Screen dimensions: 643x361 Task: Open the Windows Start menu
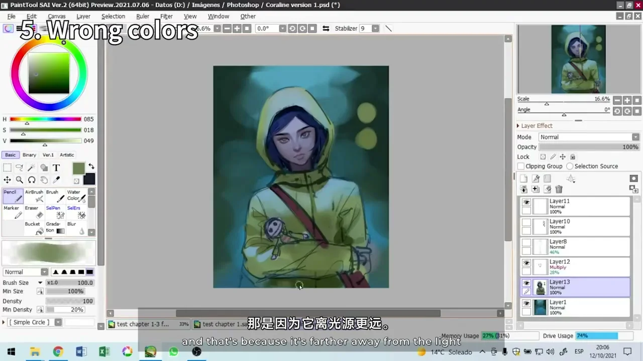11,351
